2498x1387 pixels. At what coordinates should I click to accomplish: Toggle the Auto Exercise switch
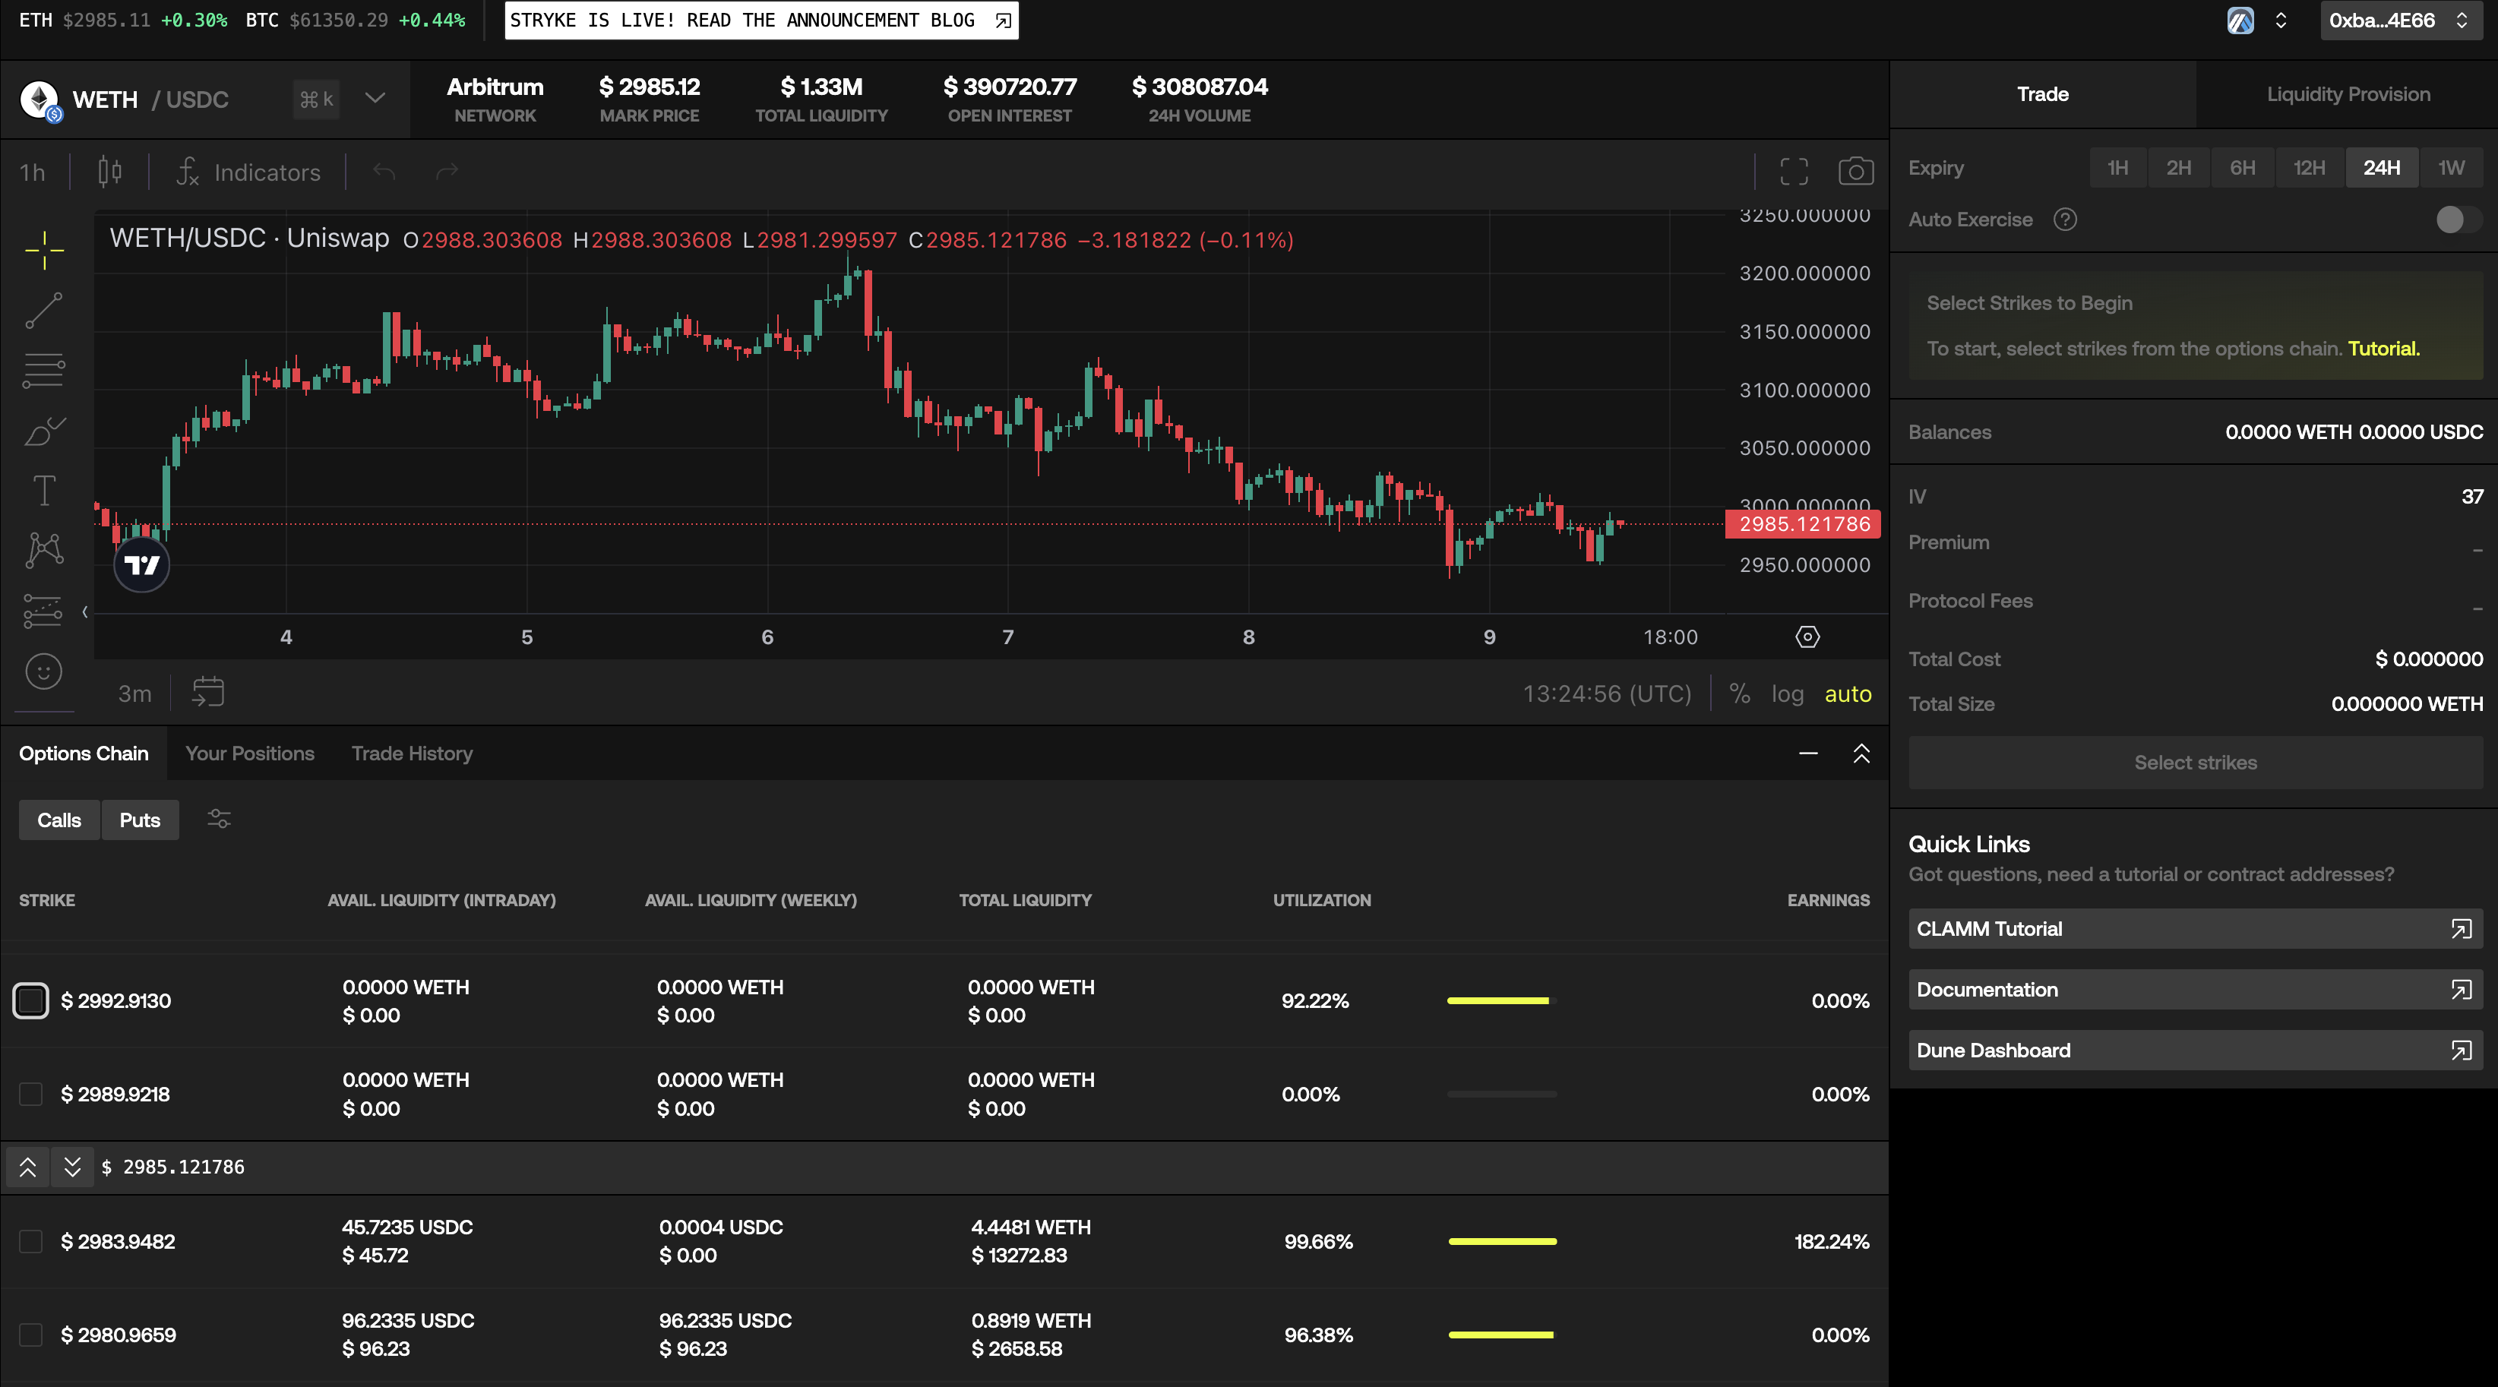coord(2458,219)
